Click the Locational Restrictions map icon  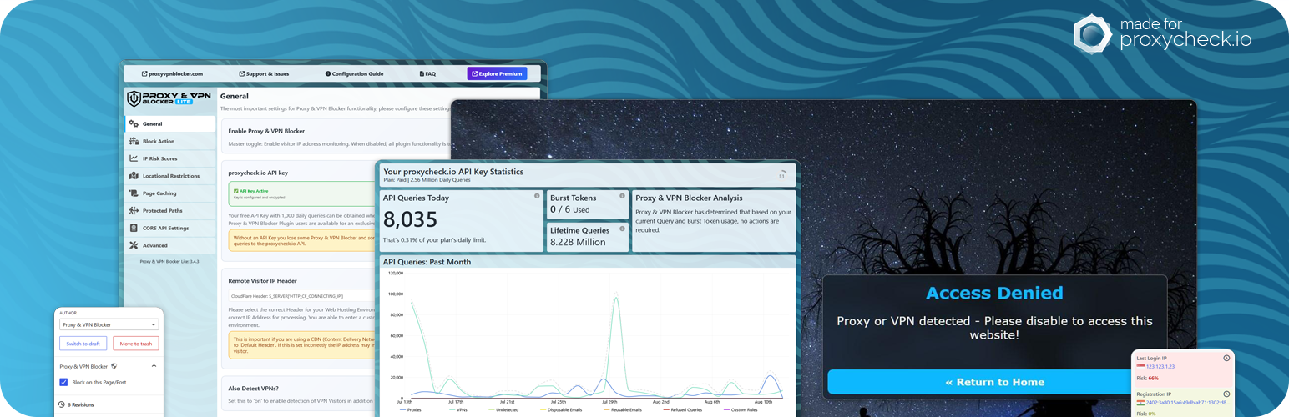(134, 176)
